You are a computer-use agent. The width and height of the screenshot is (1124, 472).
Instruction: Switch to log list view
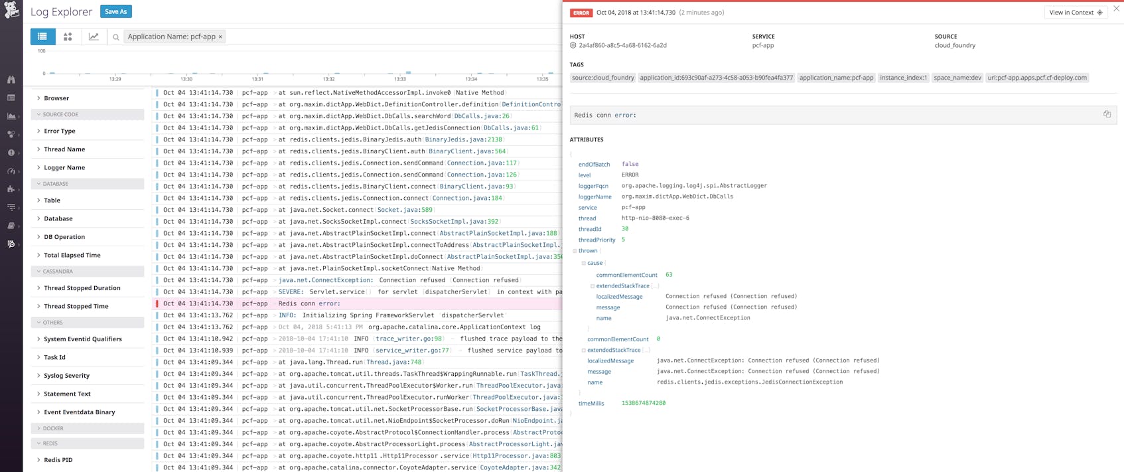(x=42, y=37)
